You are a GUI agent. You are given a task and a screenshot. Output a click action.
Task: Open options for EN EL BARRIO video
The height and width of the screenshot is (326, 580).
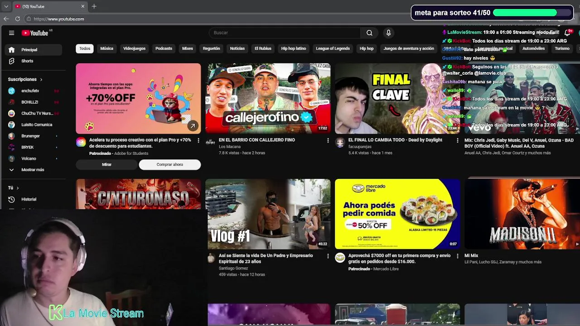[328, 140]
